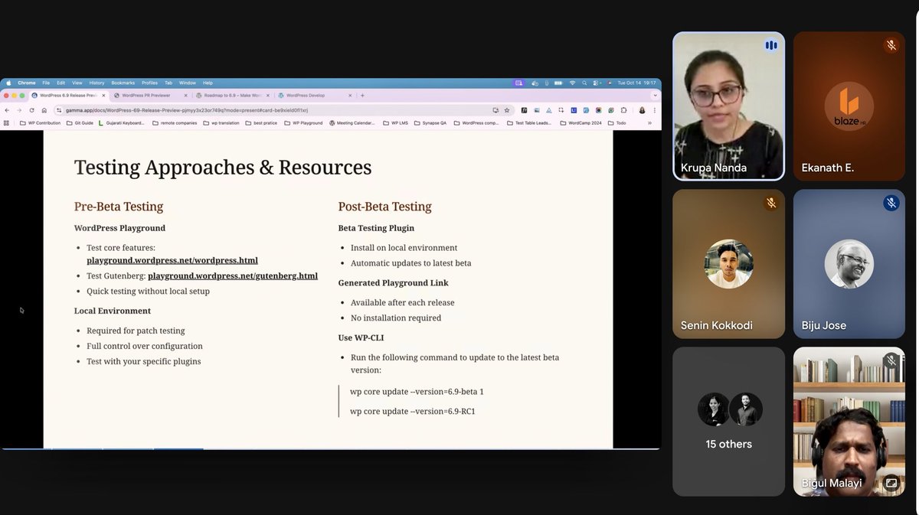
Task: Click the muted mic icon on Senin Kokkodi tile
Action: (x=771, y=203)
